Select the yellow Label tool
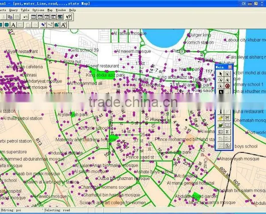 pyautogui.click(x=220, y=118)
